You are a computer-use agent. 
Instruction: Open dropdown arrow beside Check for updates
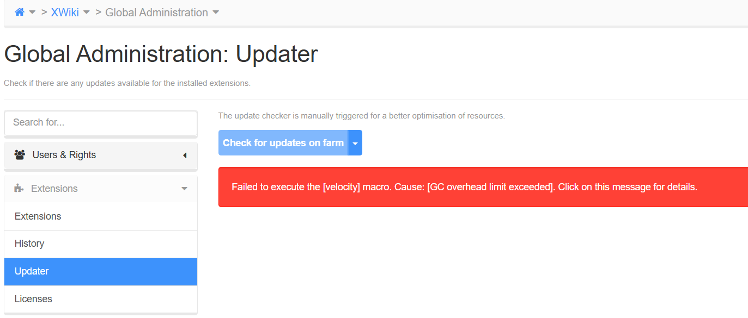(355, 143)
